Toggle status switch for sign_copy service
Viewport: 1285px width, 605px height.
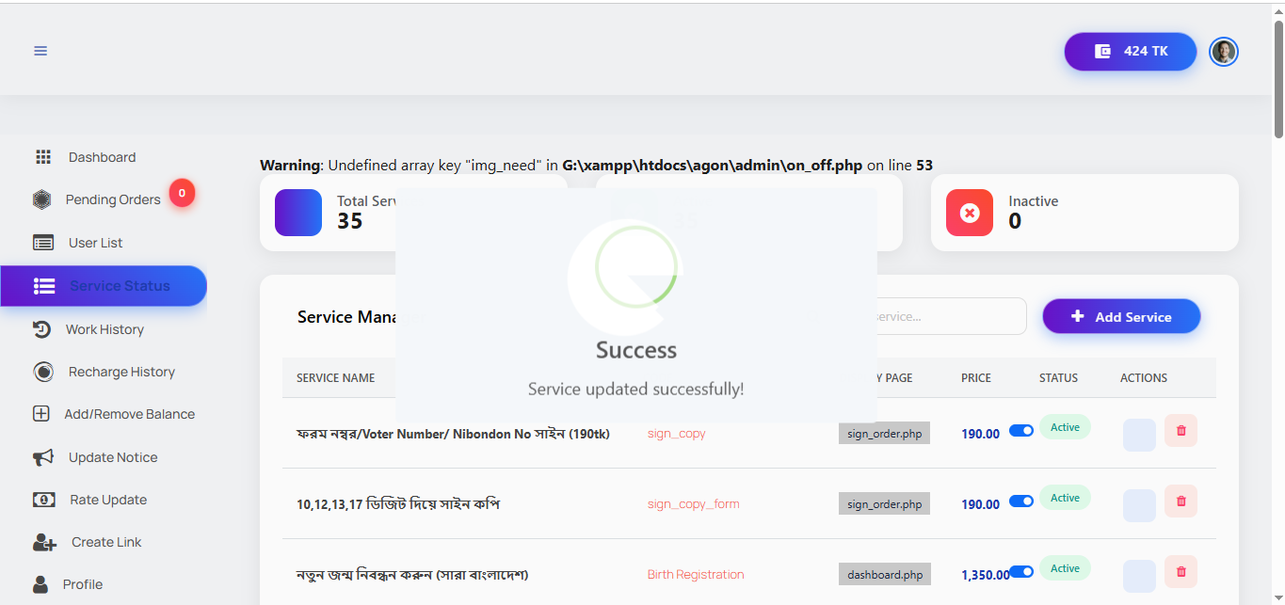[x=1020, y=430]
